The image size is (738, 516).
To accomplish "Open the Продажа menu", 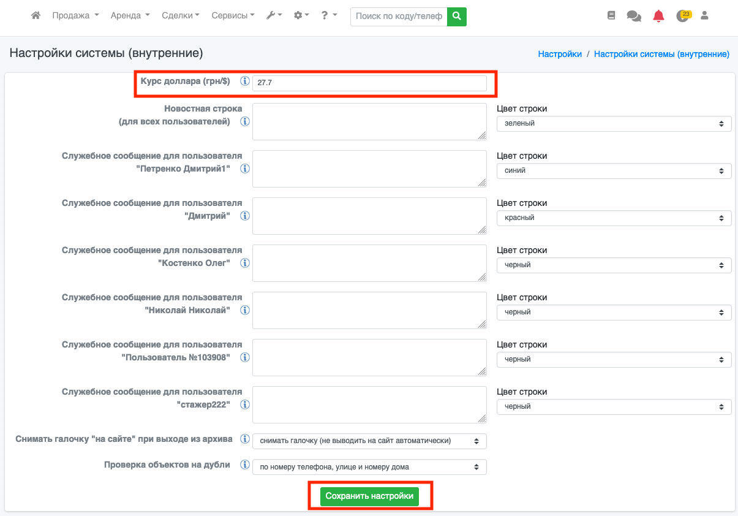I will [x=75, y=16].
